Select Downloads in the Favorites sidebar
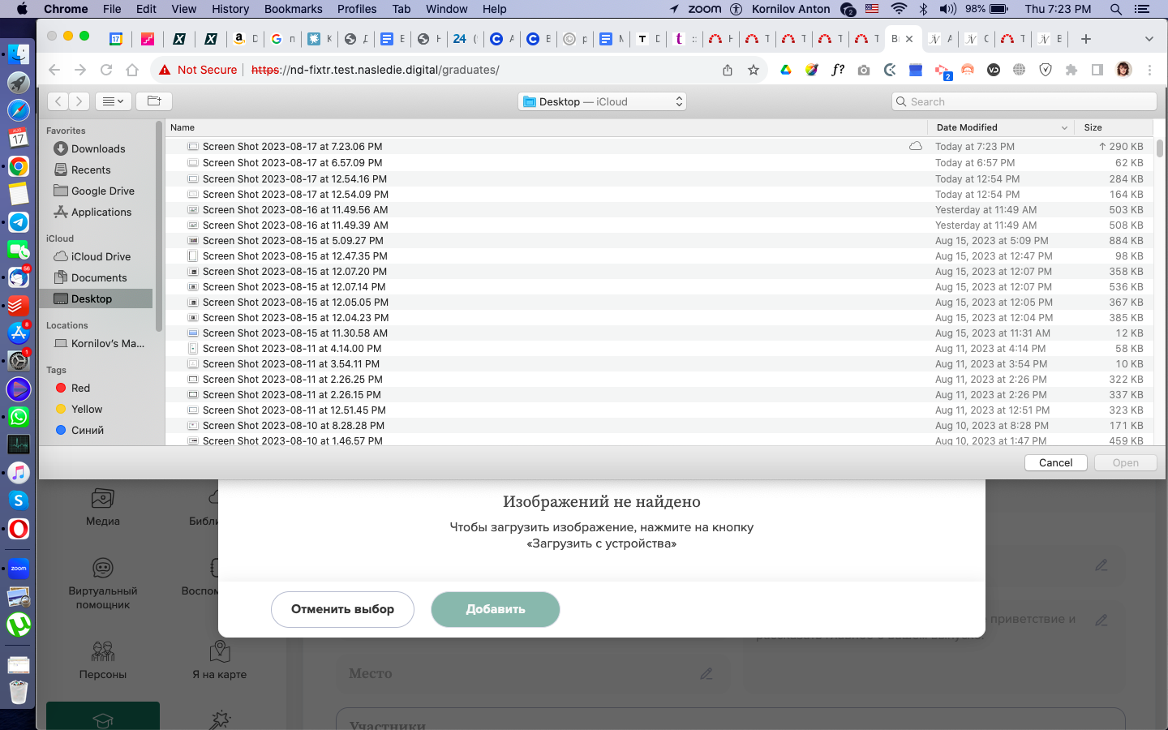 98,148
